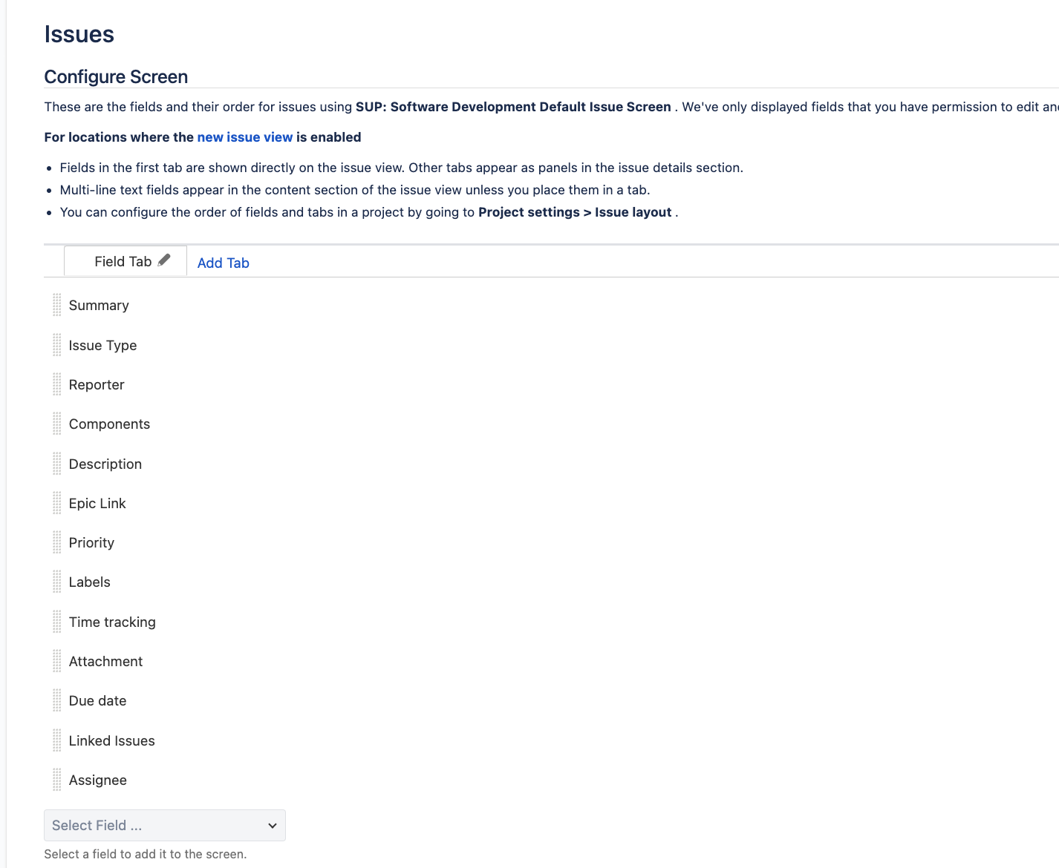The width and height of the screenshot is (1059, 868).
Task: Click the drag handle beside Assignee
Action: tap(57, 780)
